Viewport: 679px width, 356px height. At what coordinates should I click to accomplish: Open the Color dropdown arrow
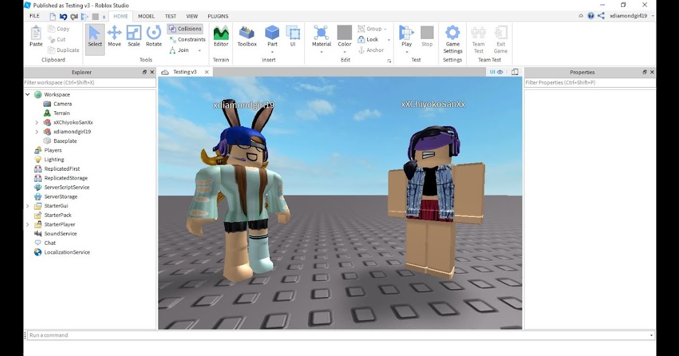[345, 51]
